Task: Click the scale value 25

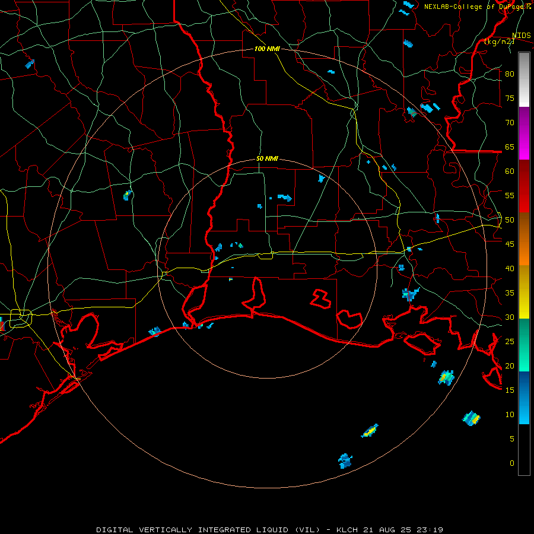Action: coord(510,342)
